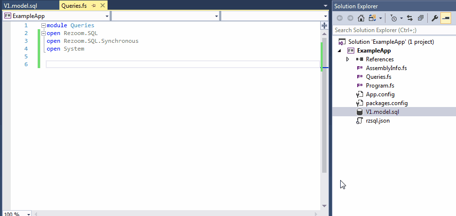Open the view switcher dropdown arrow
456x216 pixels.
[x=381, y=18]
